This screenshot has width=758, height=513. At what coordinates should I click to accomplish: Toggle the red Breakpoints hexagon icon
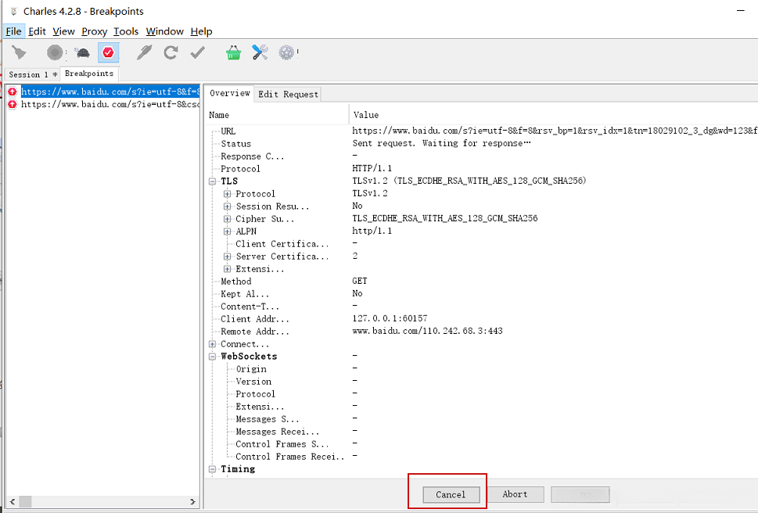(x=108, y=52)
